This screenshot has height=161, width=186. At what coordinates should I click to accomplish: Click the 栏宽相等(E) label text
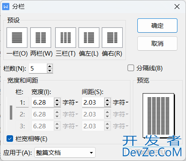[x=31, y=139]
